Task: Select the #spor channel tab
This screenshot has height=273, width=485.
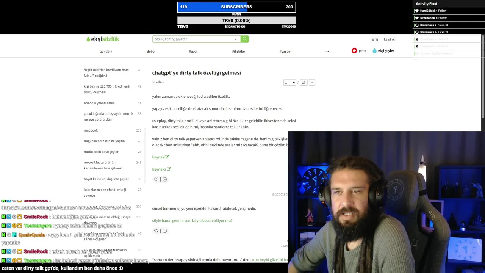Action: tap(193, 52)
